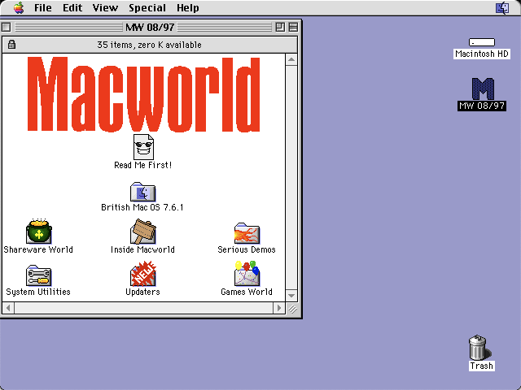Click the 35 items, zero K available text

click(149, 45)
